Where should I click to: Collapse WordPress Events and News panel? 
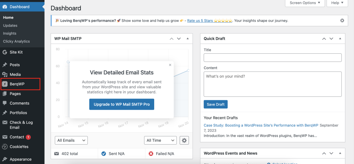pos(340,153)
